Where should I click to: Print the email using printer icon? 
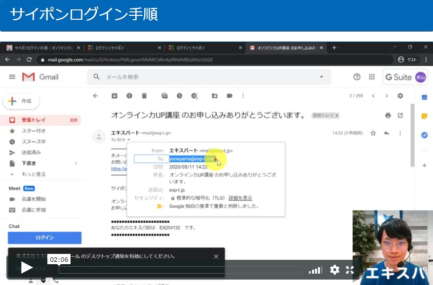pyautogui.click(x=388, y=116)
